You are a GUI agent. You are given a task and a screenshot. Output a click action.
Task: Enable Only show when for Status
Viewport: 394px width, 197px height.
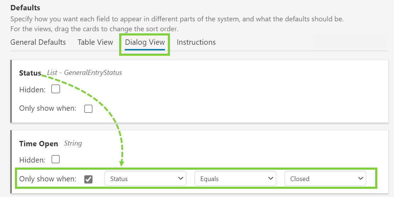tap(88, 109)
